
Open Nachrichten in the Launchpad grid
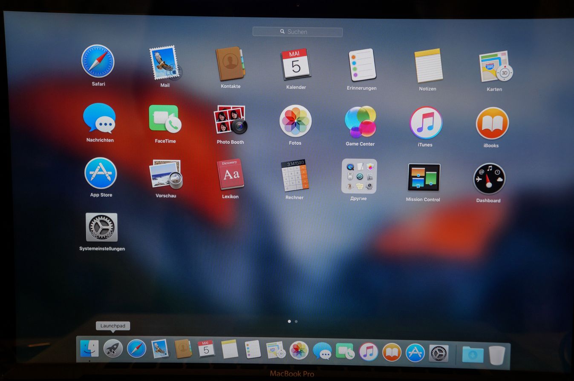[99, 118]
